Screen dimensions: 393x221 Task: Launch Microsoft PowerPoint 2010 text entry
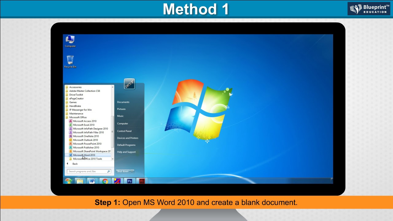coord(87,144)
